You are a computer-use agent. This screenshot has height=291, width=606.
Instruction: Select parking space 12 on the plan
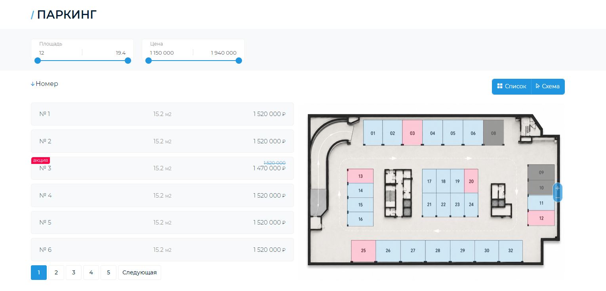click(541, 218)
